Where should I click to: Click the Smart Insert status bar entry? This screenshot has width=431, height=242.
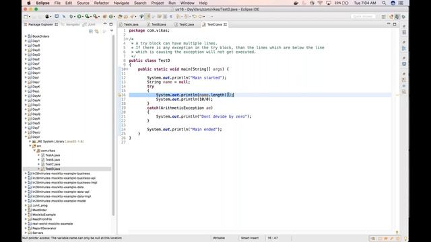[250, 238]
